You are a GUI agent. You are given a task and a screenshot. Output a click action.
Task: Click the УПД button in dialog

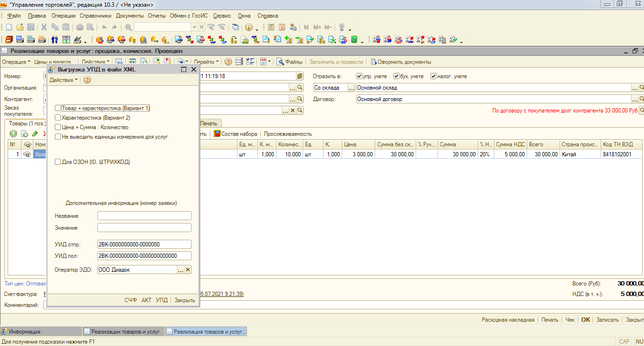click(x=162, y=300)
